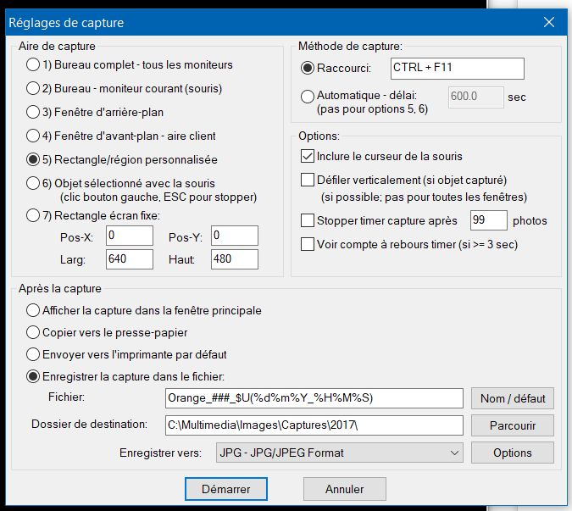
Task: Open JPG save Options button
Action: tap(513, 453)
